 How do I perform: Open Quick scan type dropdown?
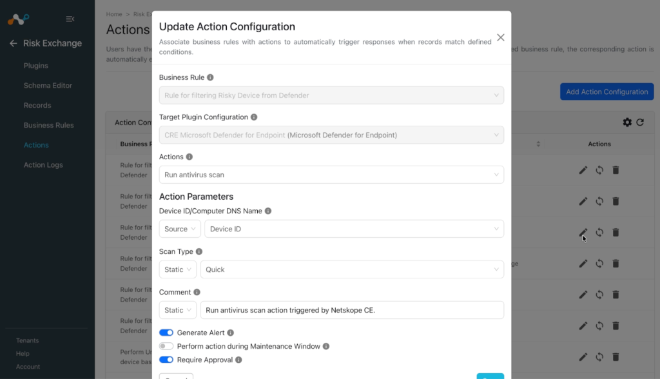point(352,269)
